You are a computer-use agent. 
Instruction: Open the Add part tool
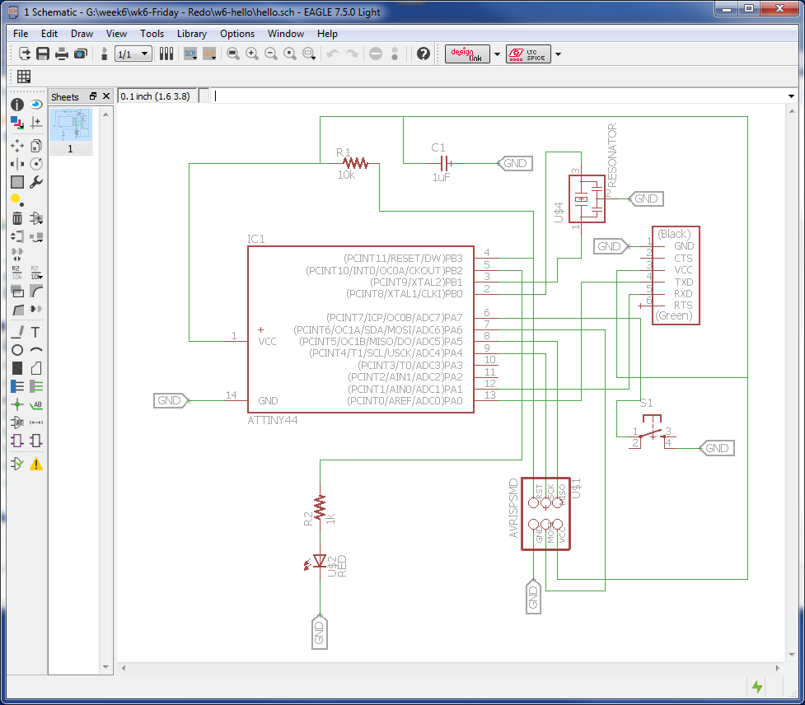(36, 218)
